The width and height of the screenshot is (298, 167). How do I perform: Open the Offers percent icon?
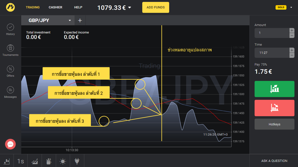10,71
